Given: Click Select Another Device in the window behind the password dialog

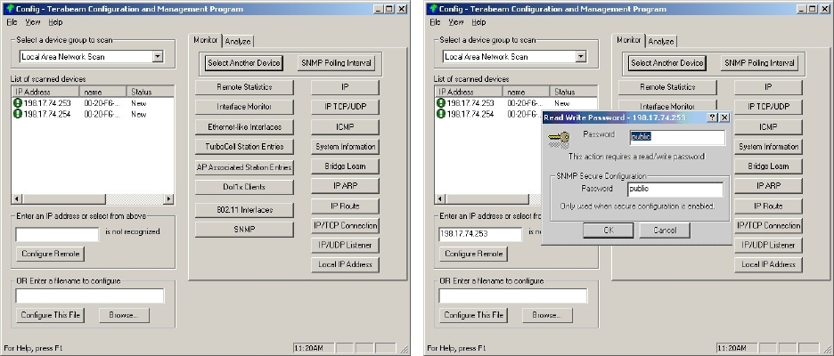Looking at the screenshot, I should [667, 62].
